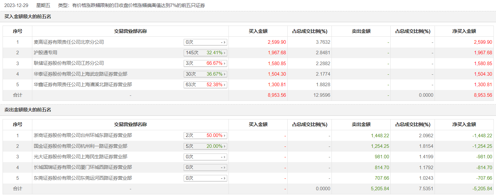Select the ratio value 3.7632

point(322,42)
